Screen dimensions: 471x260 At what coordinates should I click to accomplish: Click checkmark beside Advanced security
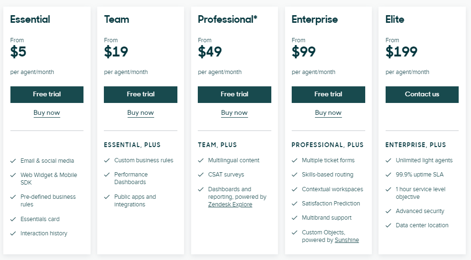[x=389, y=211]
